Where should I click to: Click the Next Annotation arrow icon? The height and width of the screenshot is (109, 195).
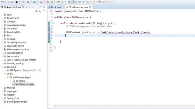(87, 2)
